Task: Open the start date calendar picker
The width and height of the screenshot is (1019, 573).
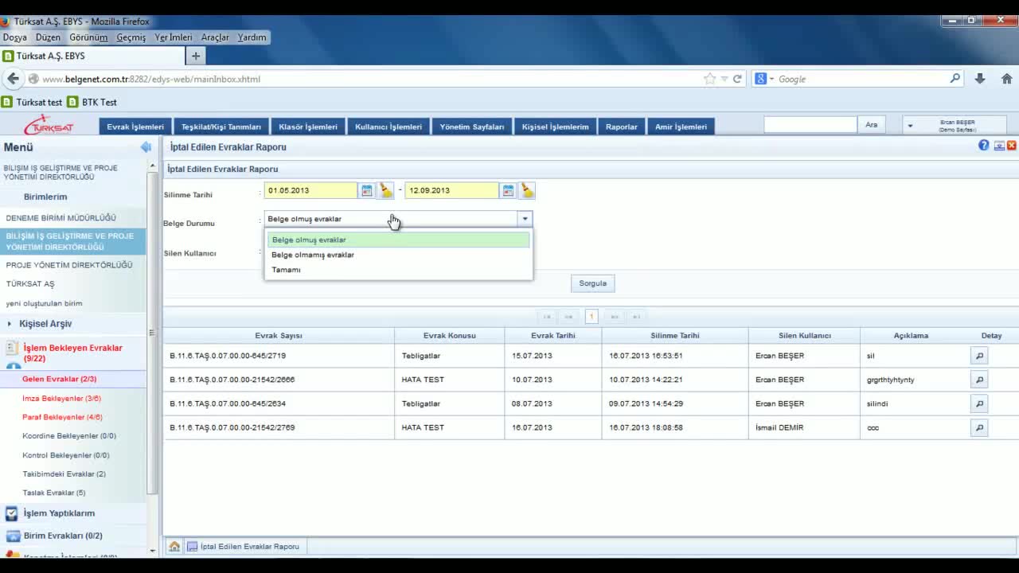Action: [367, 191]
